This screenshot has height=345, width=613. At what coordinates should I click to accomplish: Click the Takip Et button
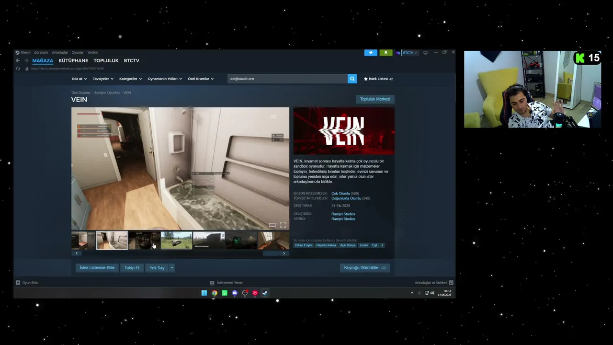[x=132, y=268]
